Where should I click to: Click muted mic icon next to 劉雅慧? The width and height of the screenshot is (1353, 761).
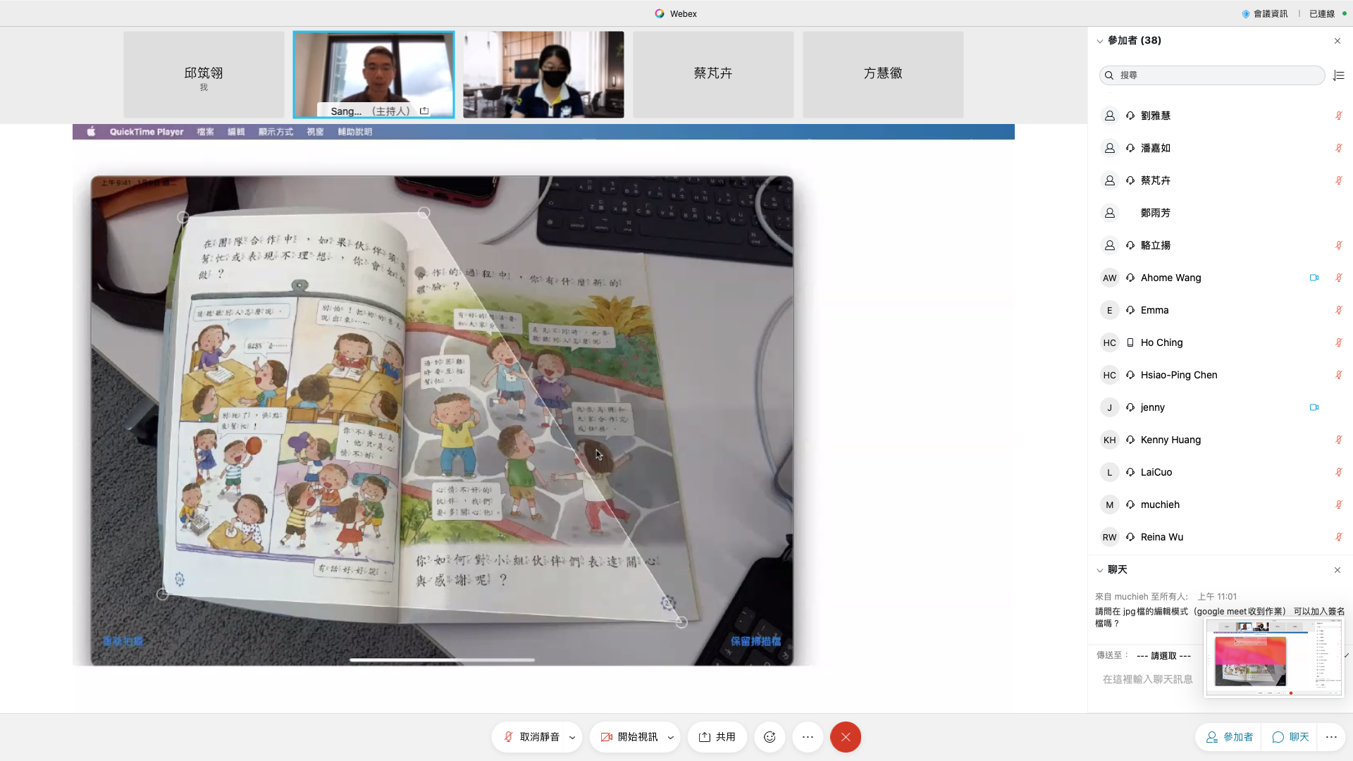(1338, 116)
